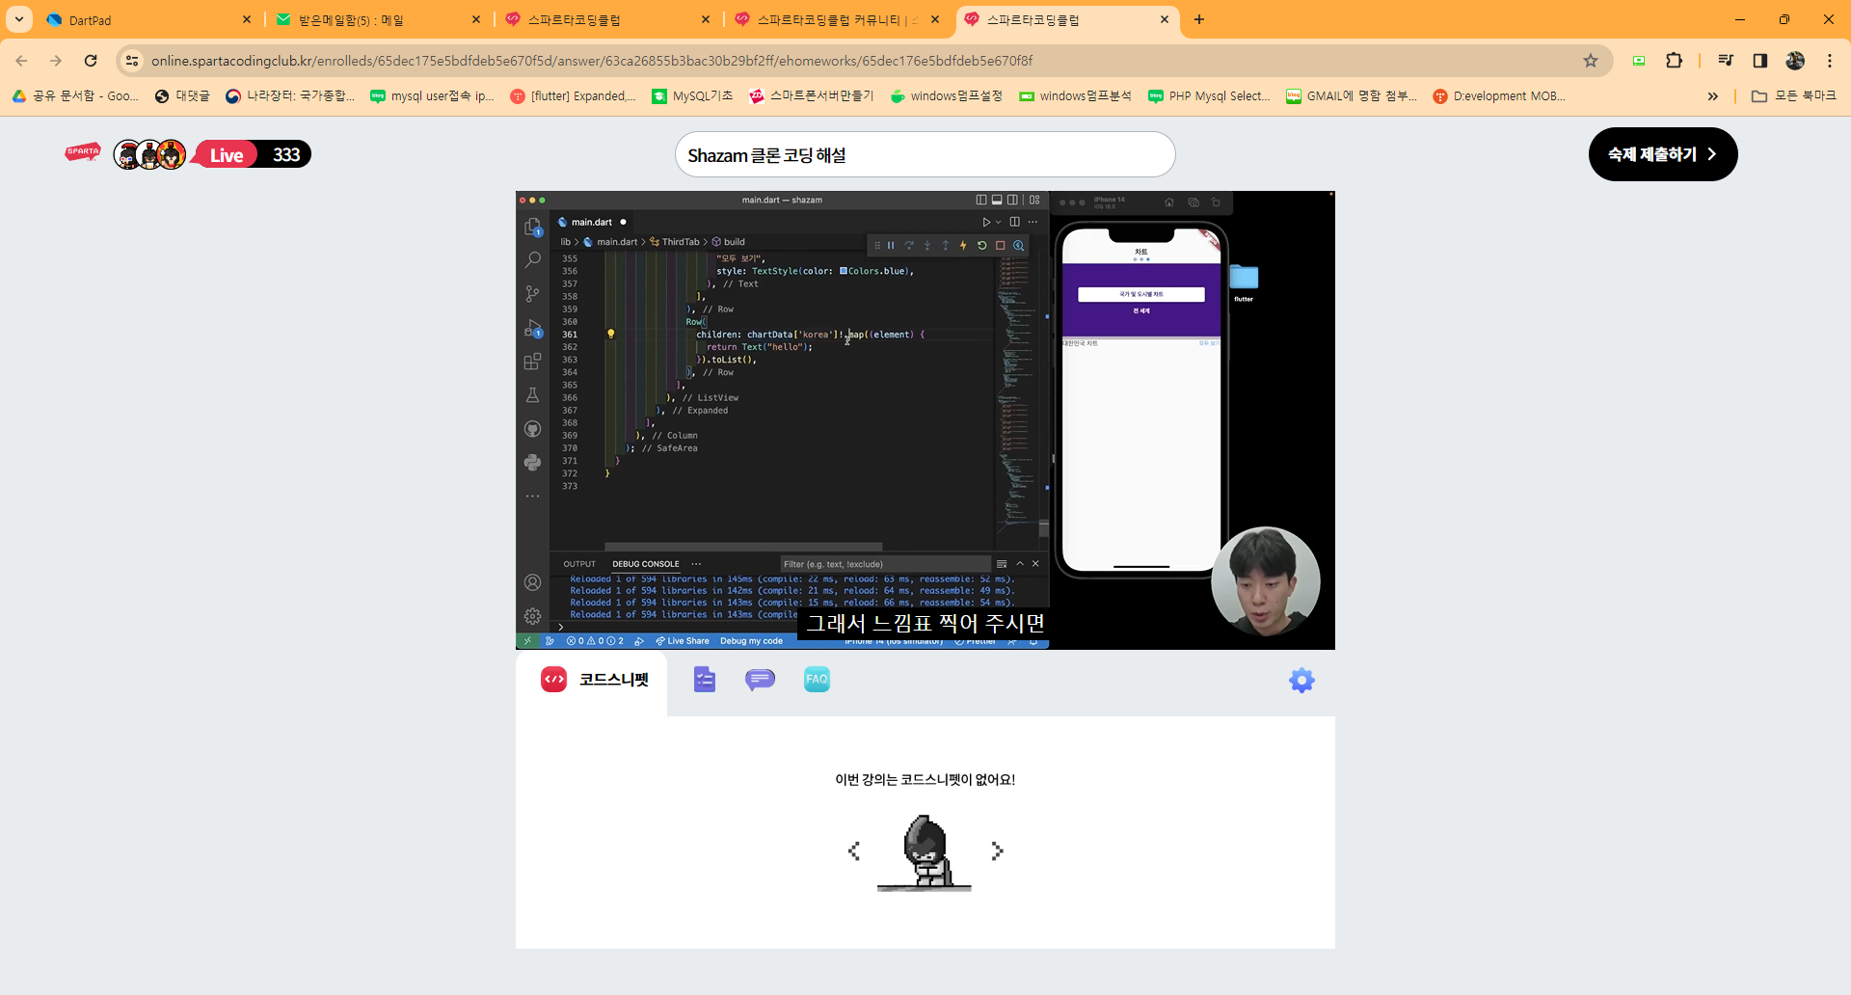Open the 모든 북마크 folder

(1793, 96)
